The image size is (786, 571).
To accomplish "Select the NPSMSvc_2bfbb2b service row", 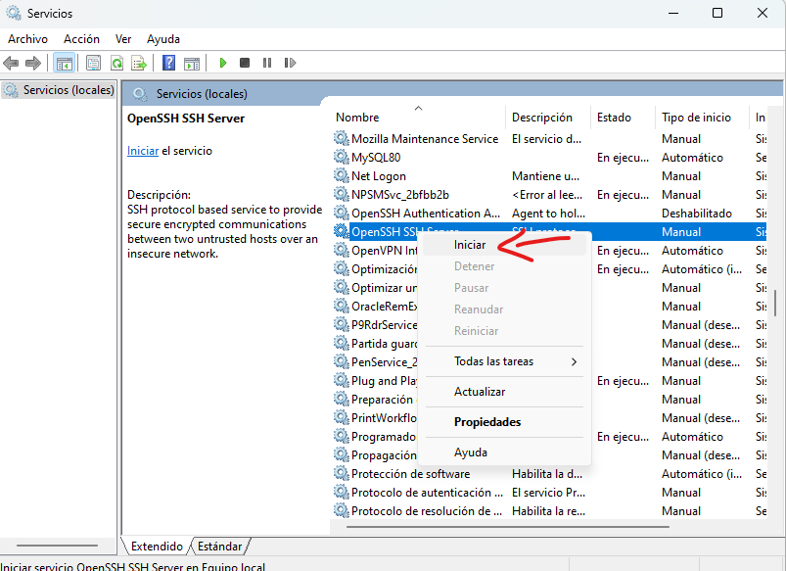I will coord(550,194).
